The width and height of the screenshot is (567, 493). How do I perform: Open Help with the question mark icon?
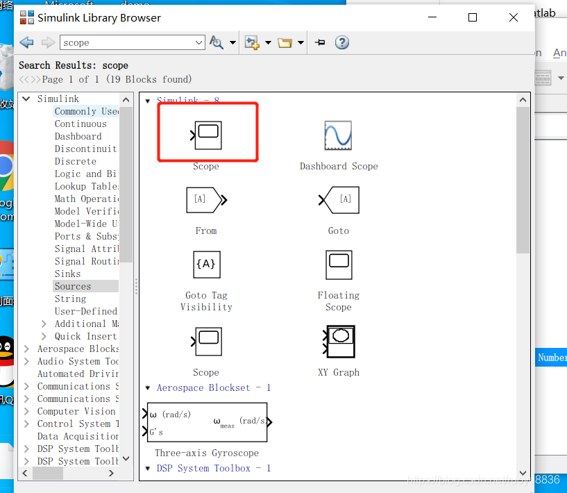[341, 42]
